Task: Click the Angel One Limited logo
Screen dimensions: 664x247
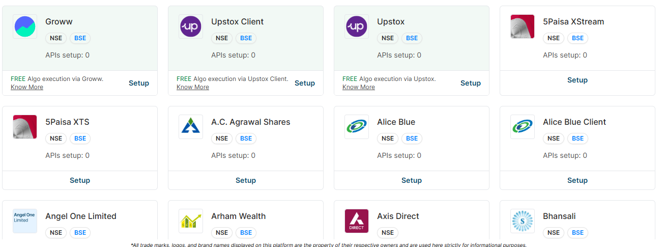Action: pyautogui.click(x=25, y=221)
